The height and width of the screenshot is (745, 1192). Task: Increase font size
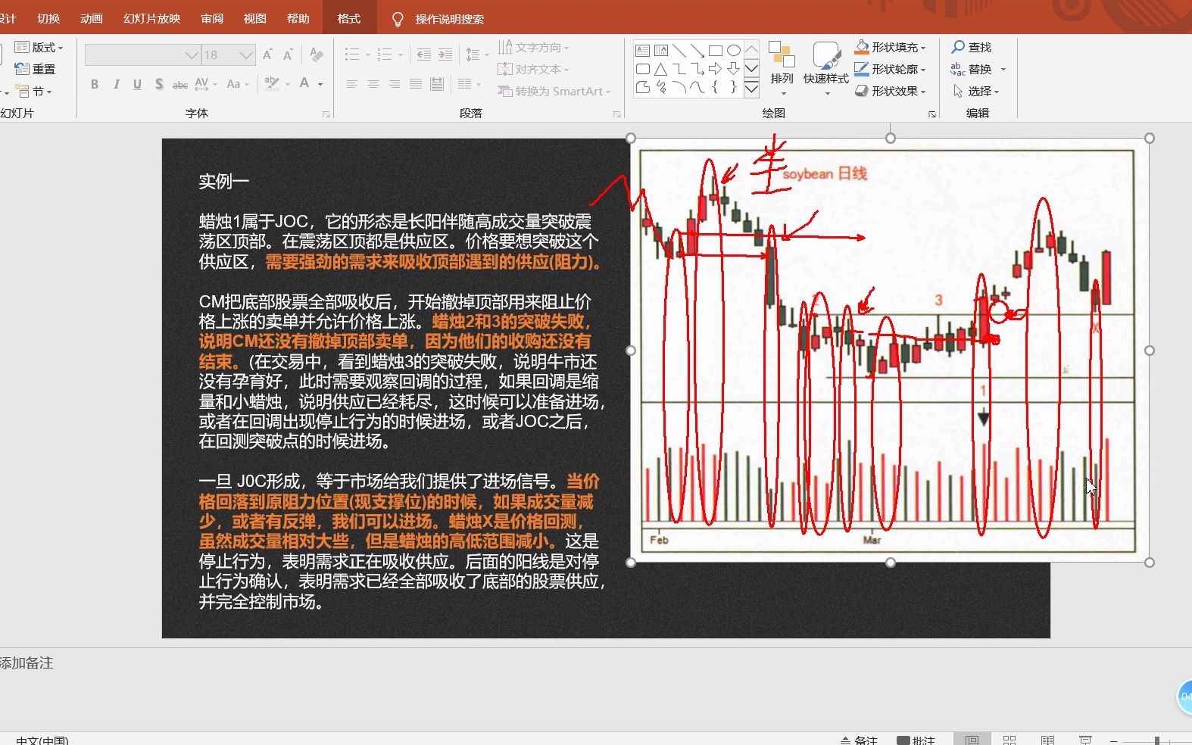[267, 55]
